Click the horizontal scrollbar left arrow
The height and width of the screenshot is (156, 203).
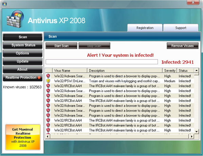(x=48, y=136)
